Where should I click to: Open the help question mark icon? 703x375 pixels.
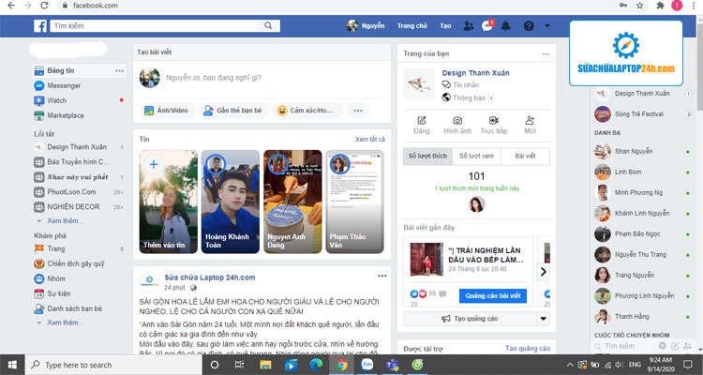[529, 25]
